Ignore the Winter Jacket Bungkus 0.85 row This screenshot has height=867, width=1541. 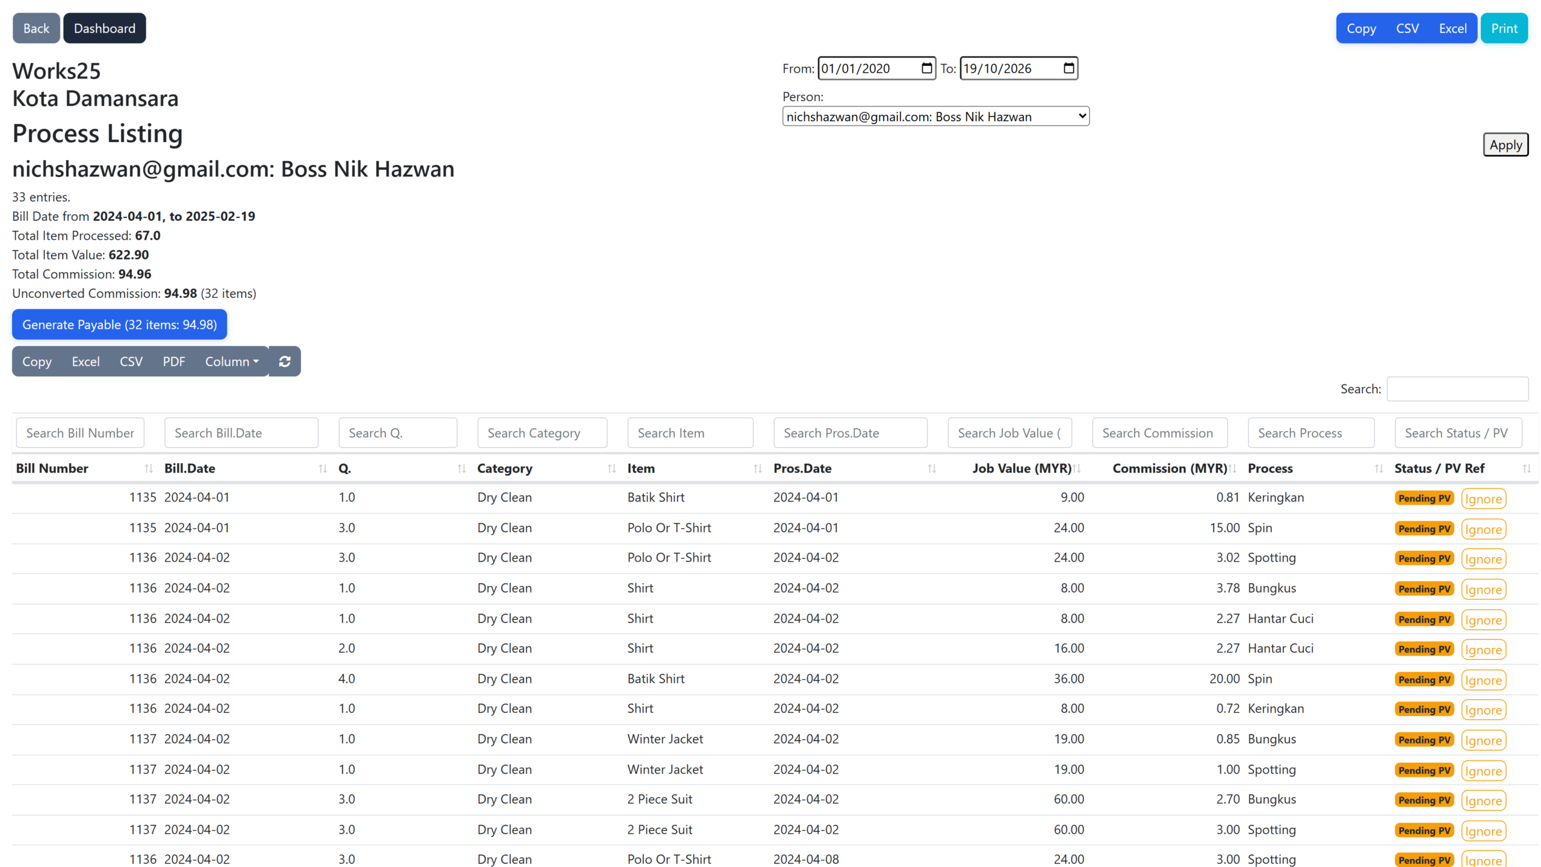pyautogui.click(x=1483, y=741)
